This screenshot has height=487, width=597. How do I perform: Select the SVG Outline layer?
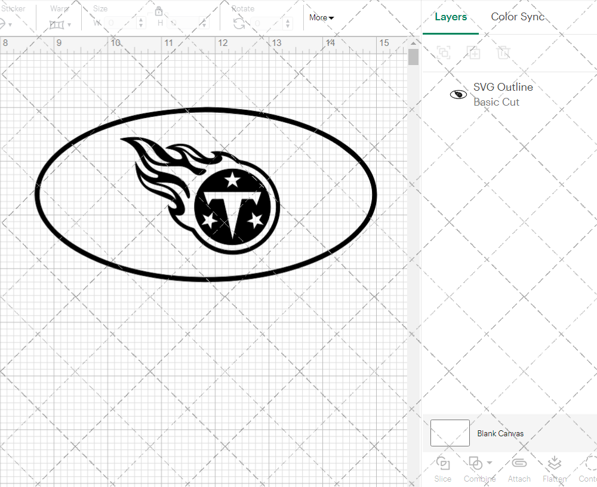coord(503,94)
